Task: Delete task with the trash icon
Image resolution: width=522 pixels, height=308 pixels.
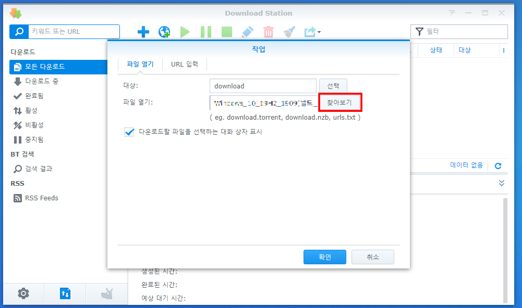Action: 269,32
